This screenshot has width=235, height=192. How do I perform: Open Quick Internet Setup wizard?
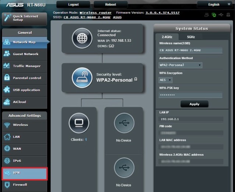(24, 19)
